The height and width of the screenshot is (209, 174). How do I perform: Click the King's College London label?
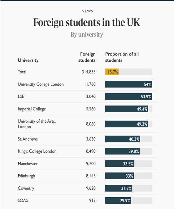click(x=37, y=151)
